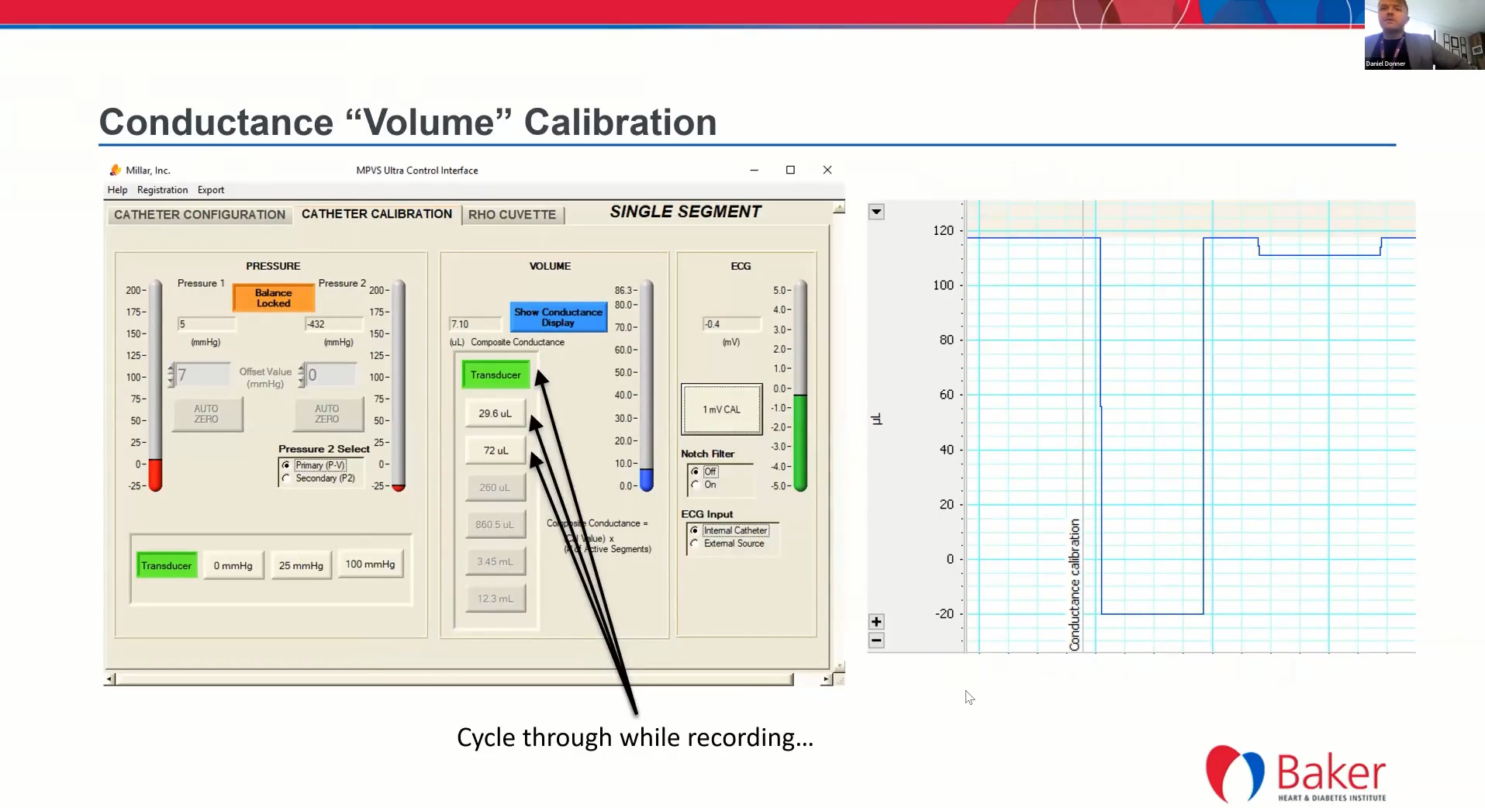Click the Composite Conductance value field
1485x808 pixels.
(475, 324)
